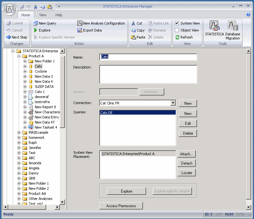The image size is (254, 219).
Task: Click the form panel scroll down arrow
Action: pos(249,207)
